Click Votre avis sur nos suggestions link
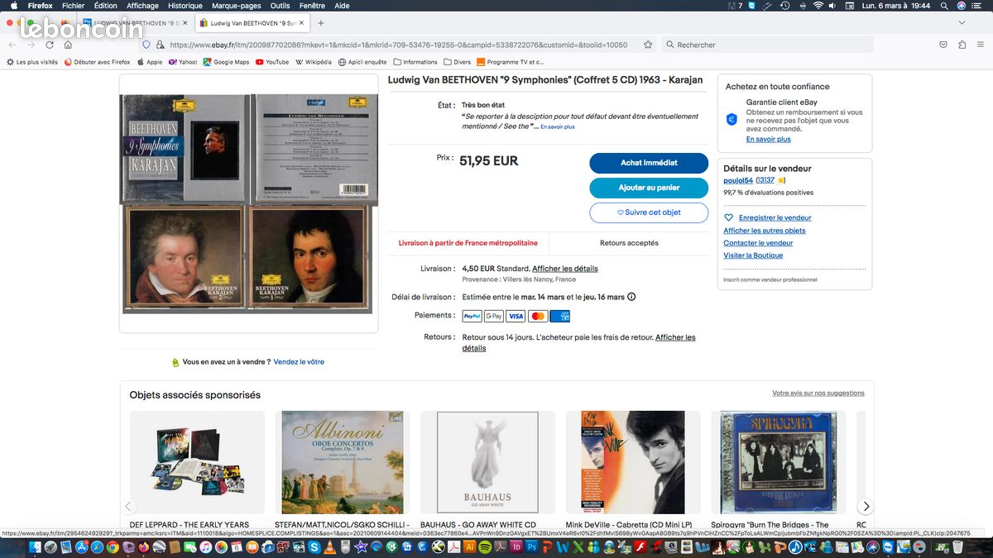The image size is (993, 558). 818,393
